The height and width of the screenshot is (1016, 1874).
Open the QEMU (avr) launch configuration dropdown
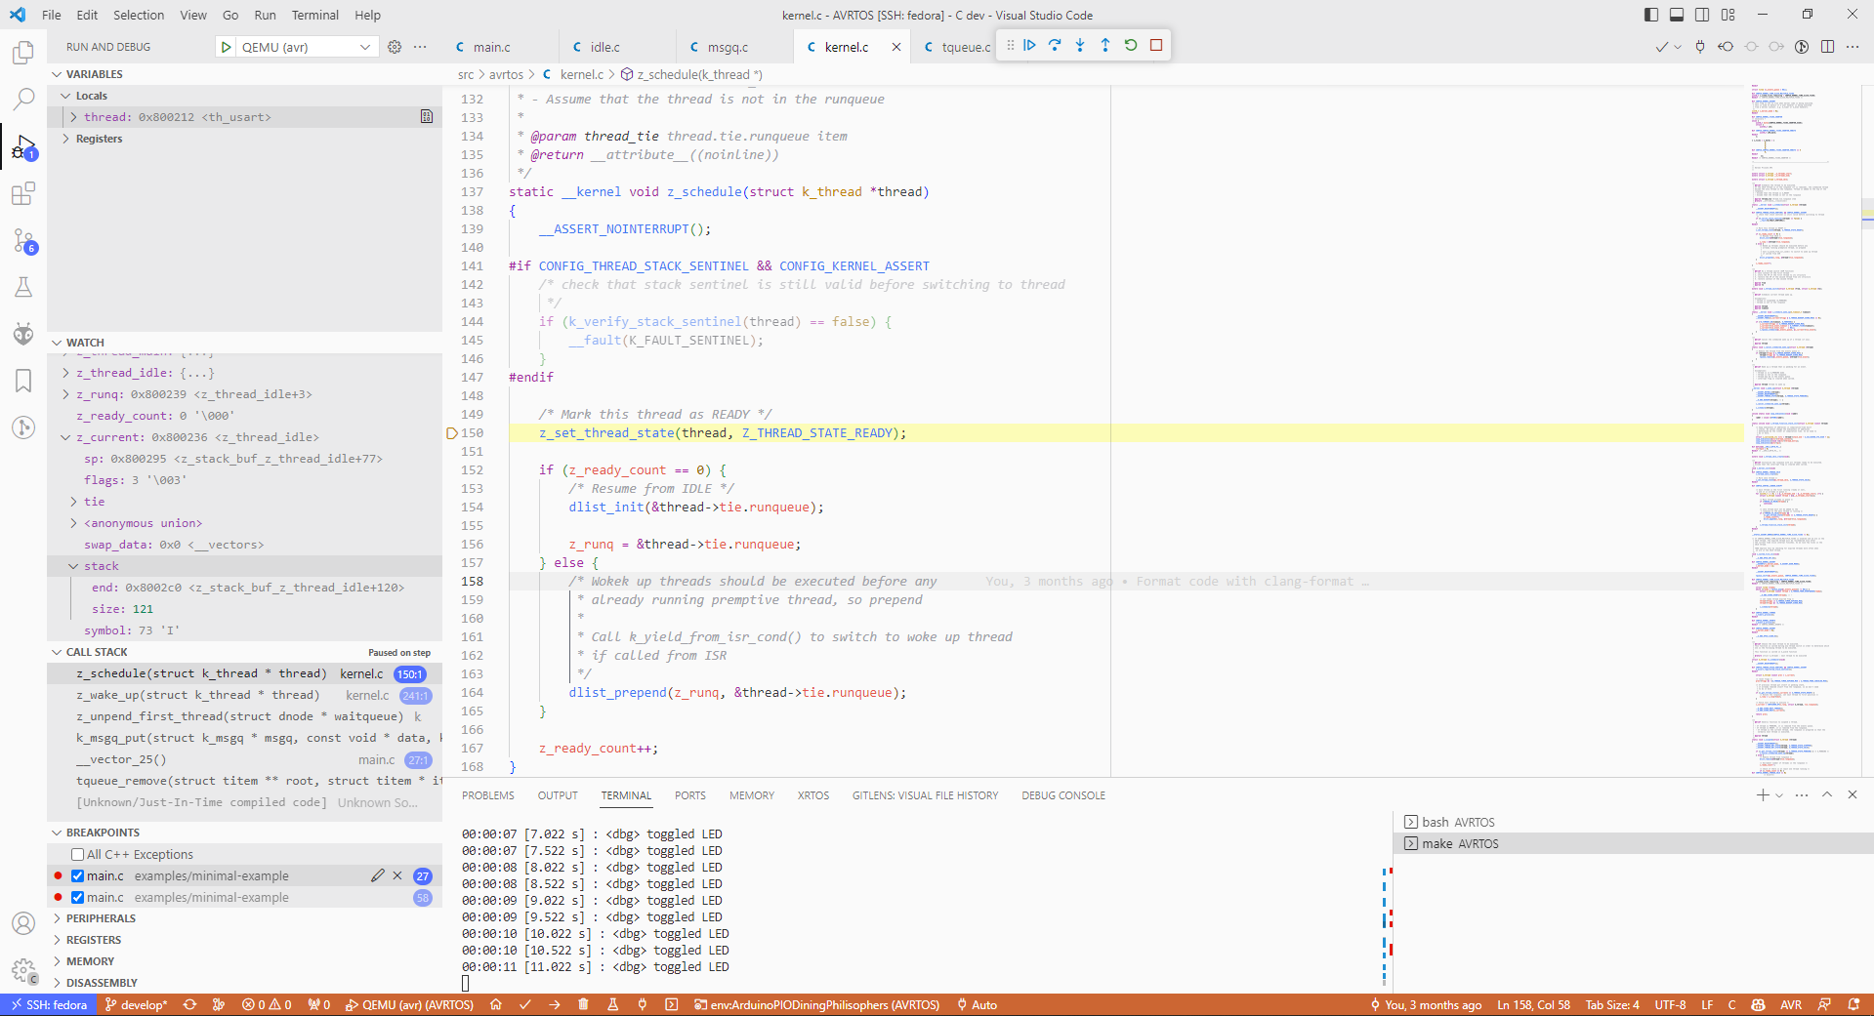click(x=306, y=47)
